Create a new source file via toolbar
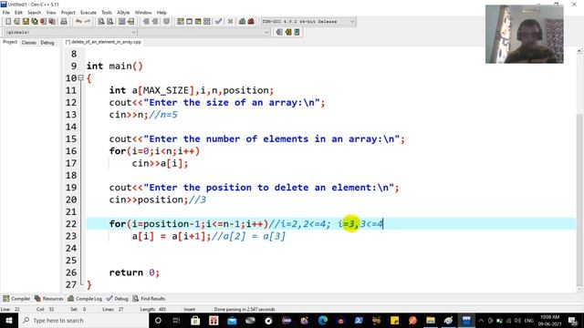 point(8,22)
